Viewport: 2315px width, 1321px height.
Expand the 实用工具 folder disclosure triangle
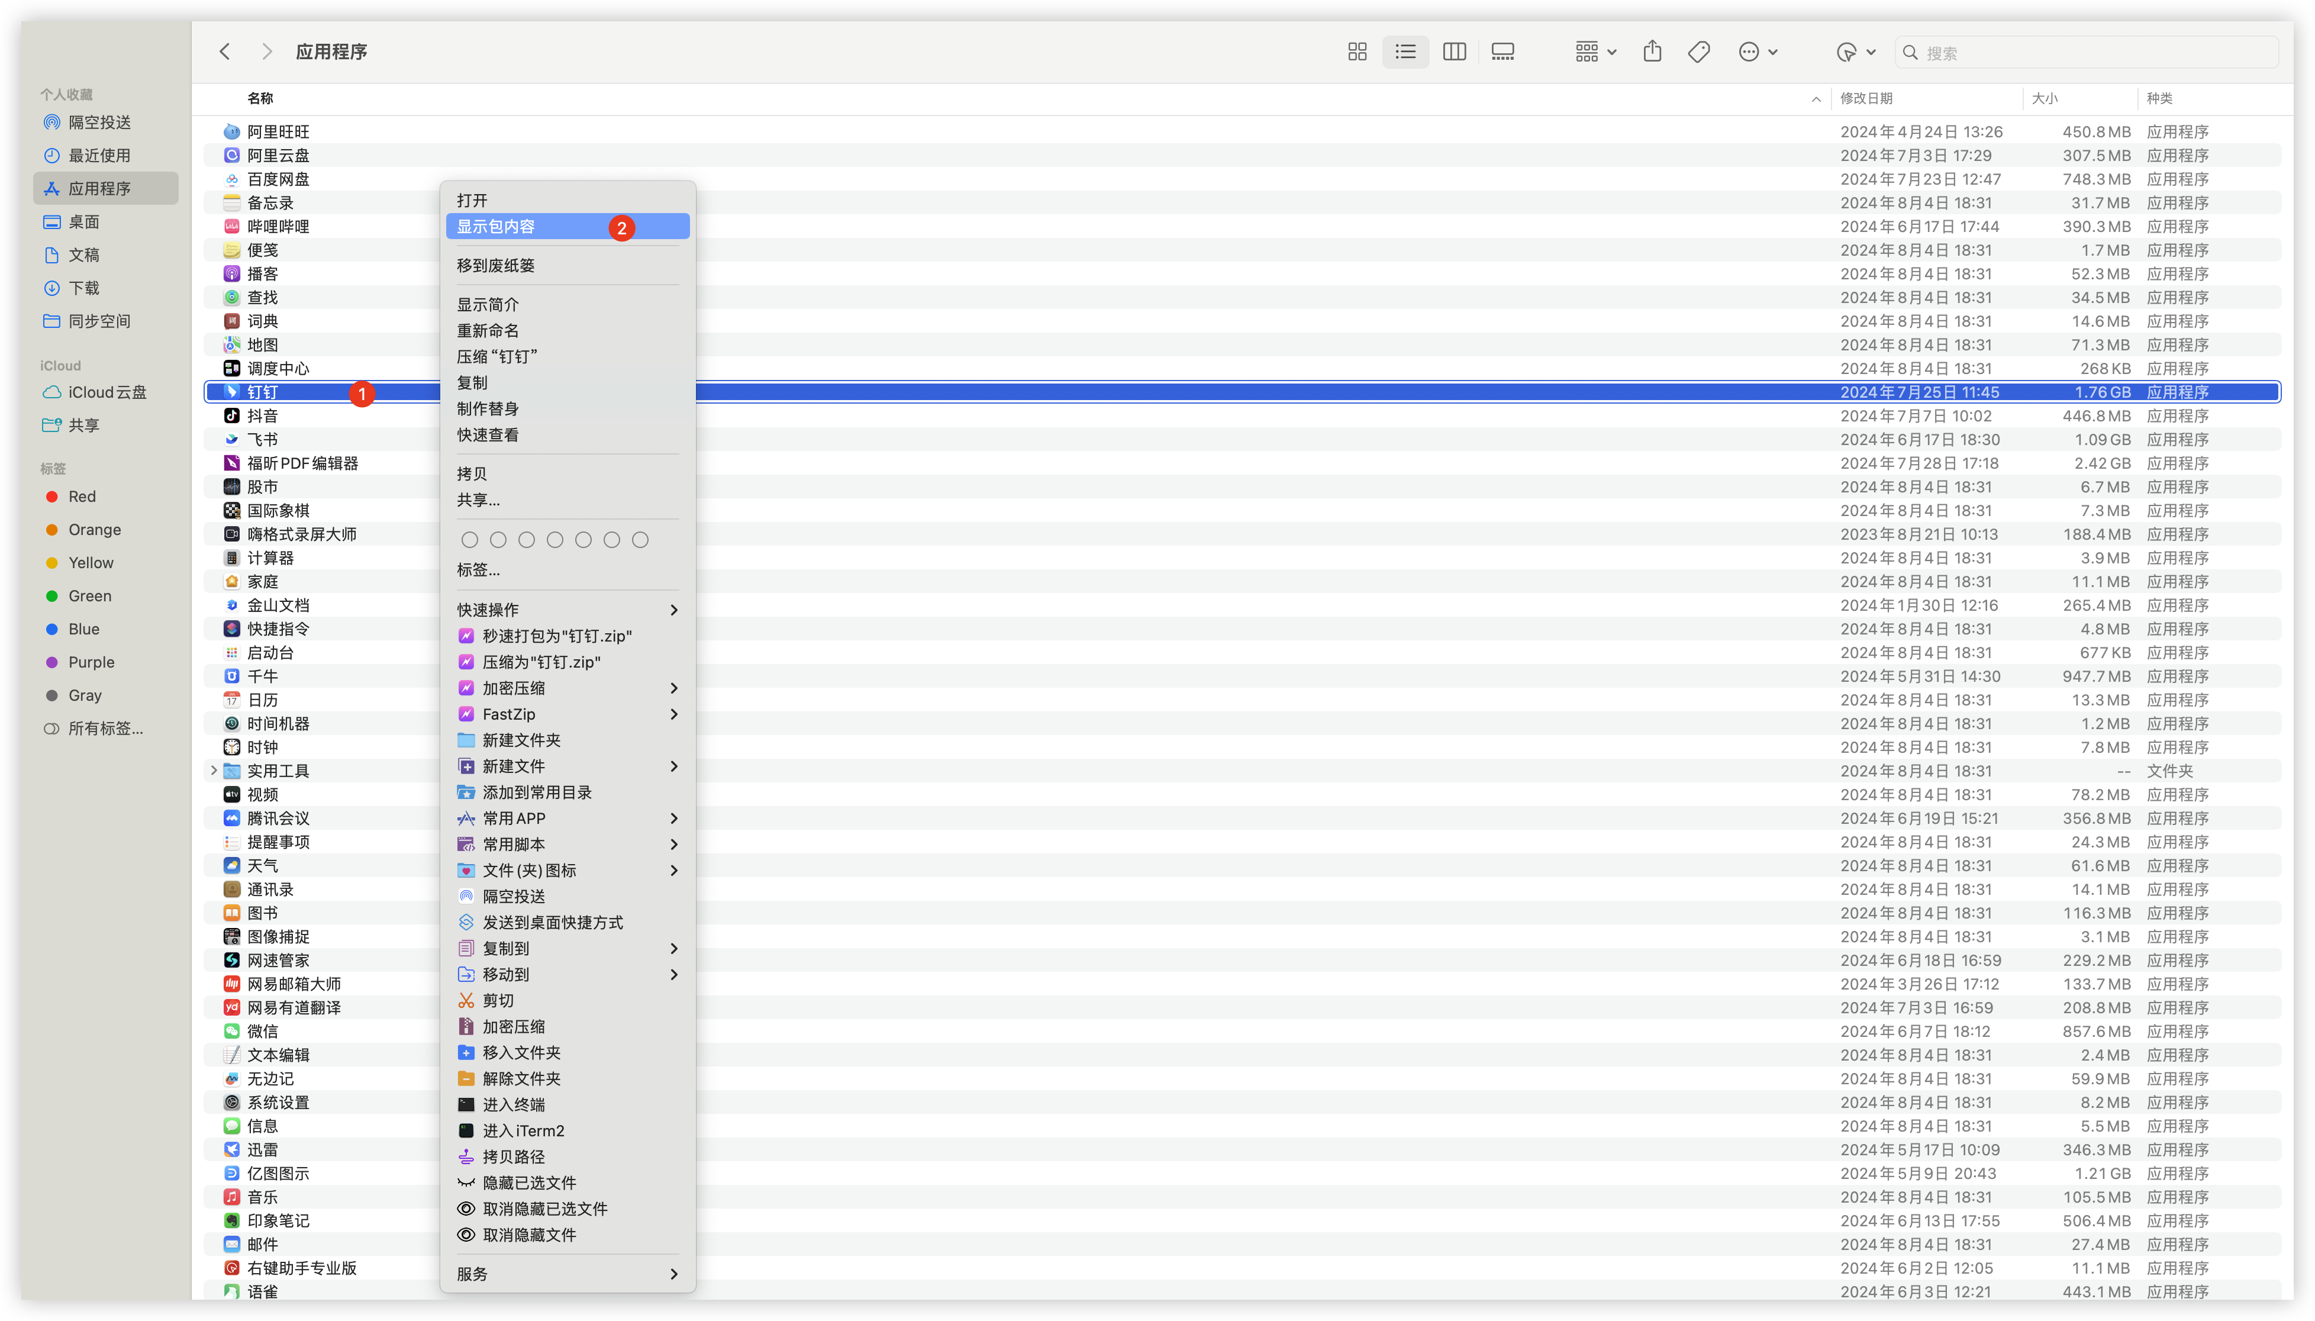point(213,770)
